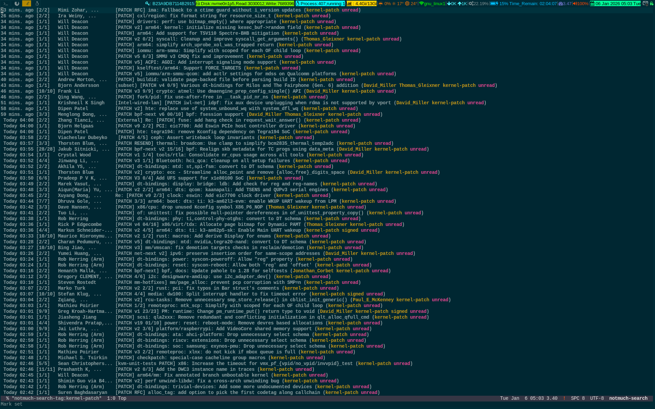Click the Wi-Fi gnu_linux1 status indicator

click(x=432, y=3)
